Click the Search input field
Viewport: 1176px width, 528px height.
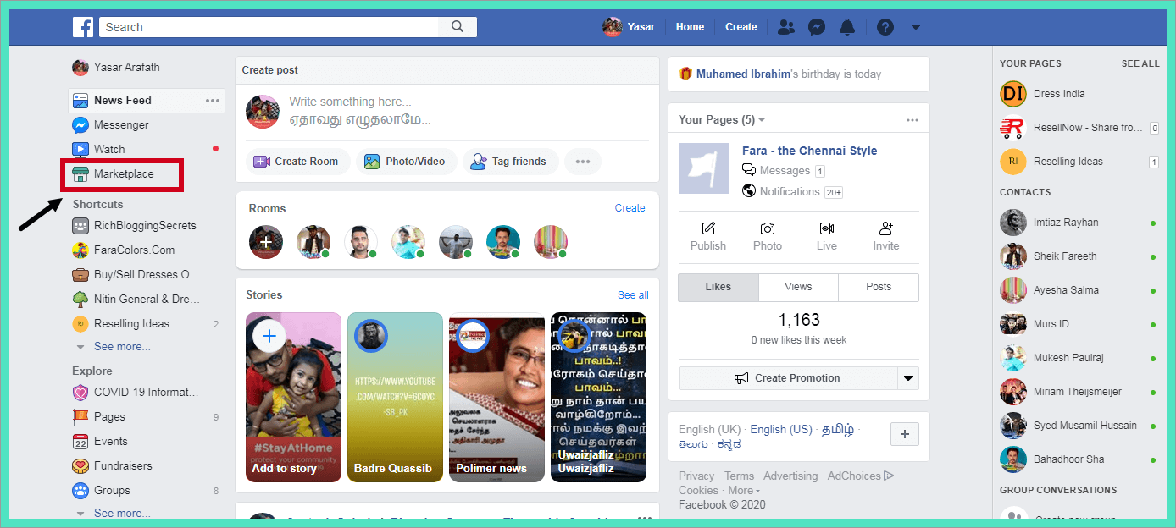tap(269, 27)
